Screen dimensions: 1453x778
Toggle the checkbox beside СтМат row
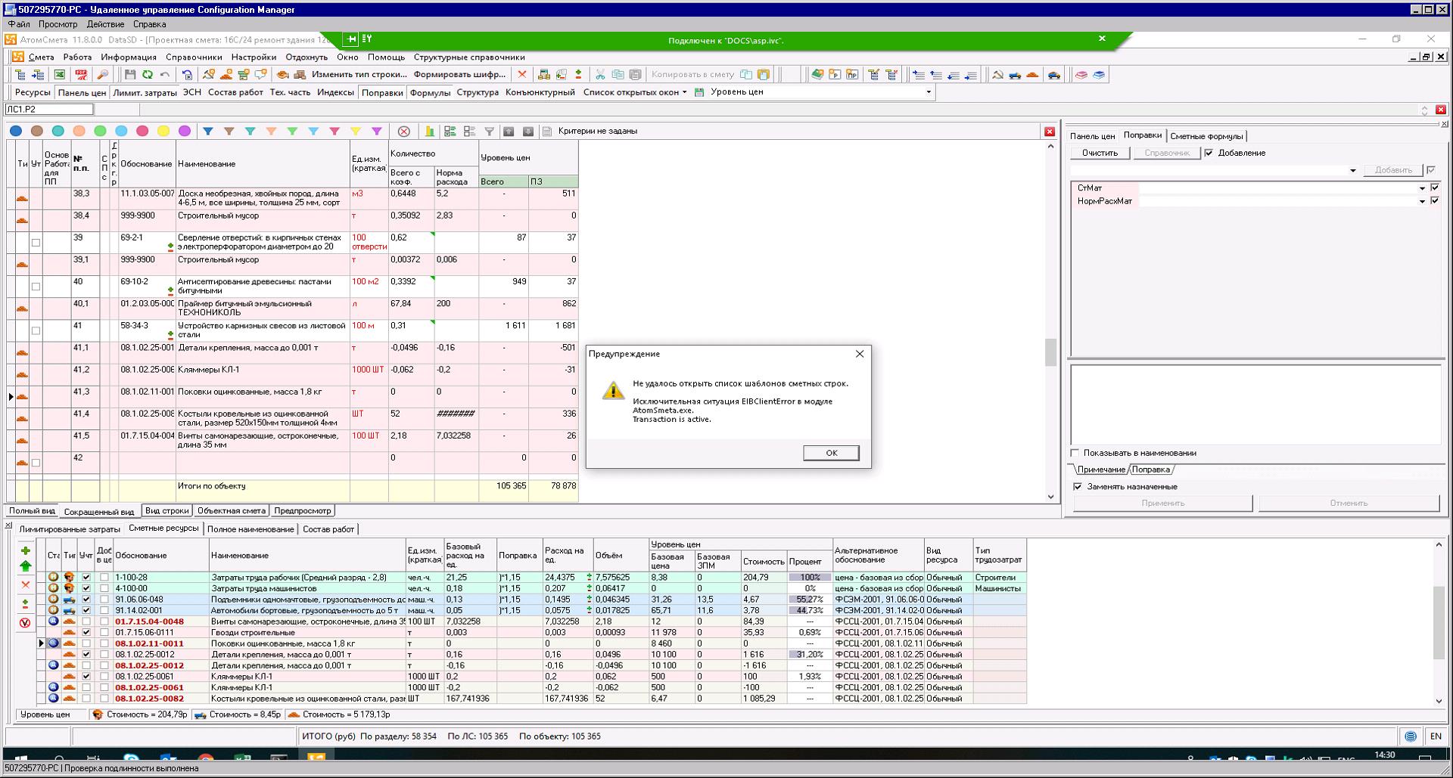1435,188
